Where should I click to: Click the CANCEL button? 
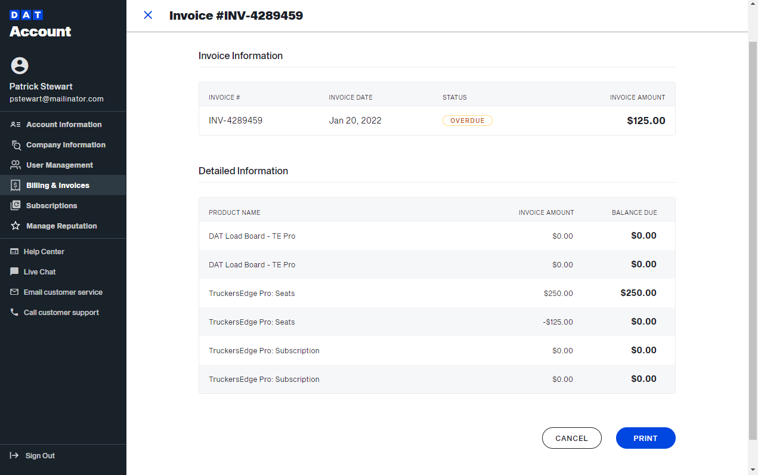pos(571,437)
